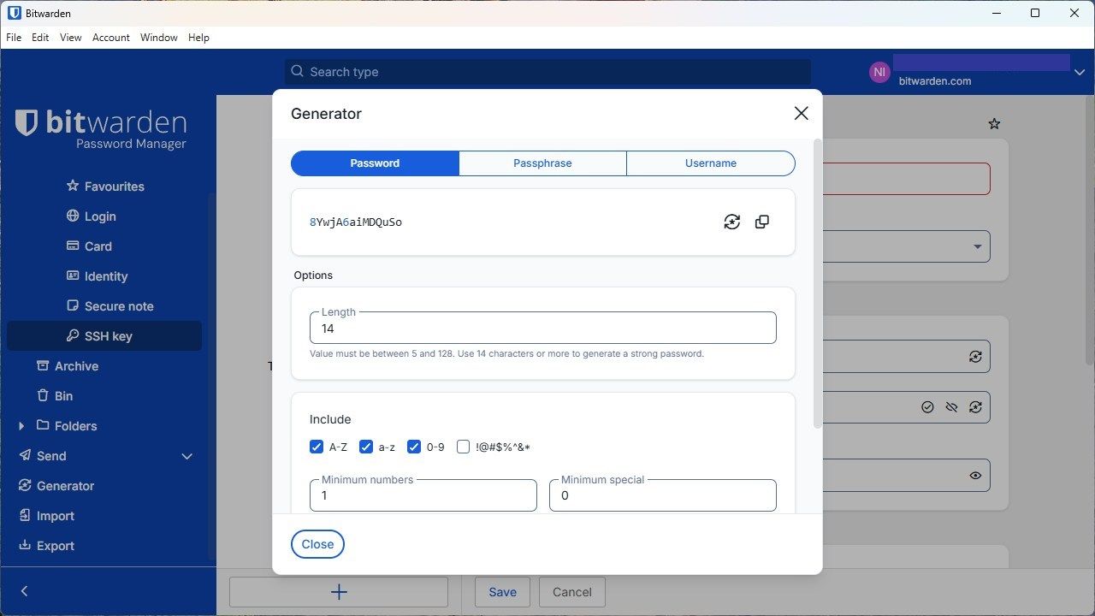Regenerate the password with the refresh icon
The width and height of the screenshot is (1095, 616).
pyautogui.click(x=731, y=222)
